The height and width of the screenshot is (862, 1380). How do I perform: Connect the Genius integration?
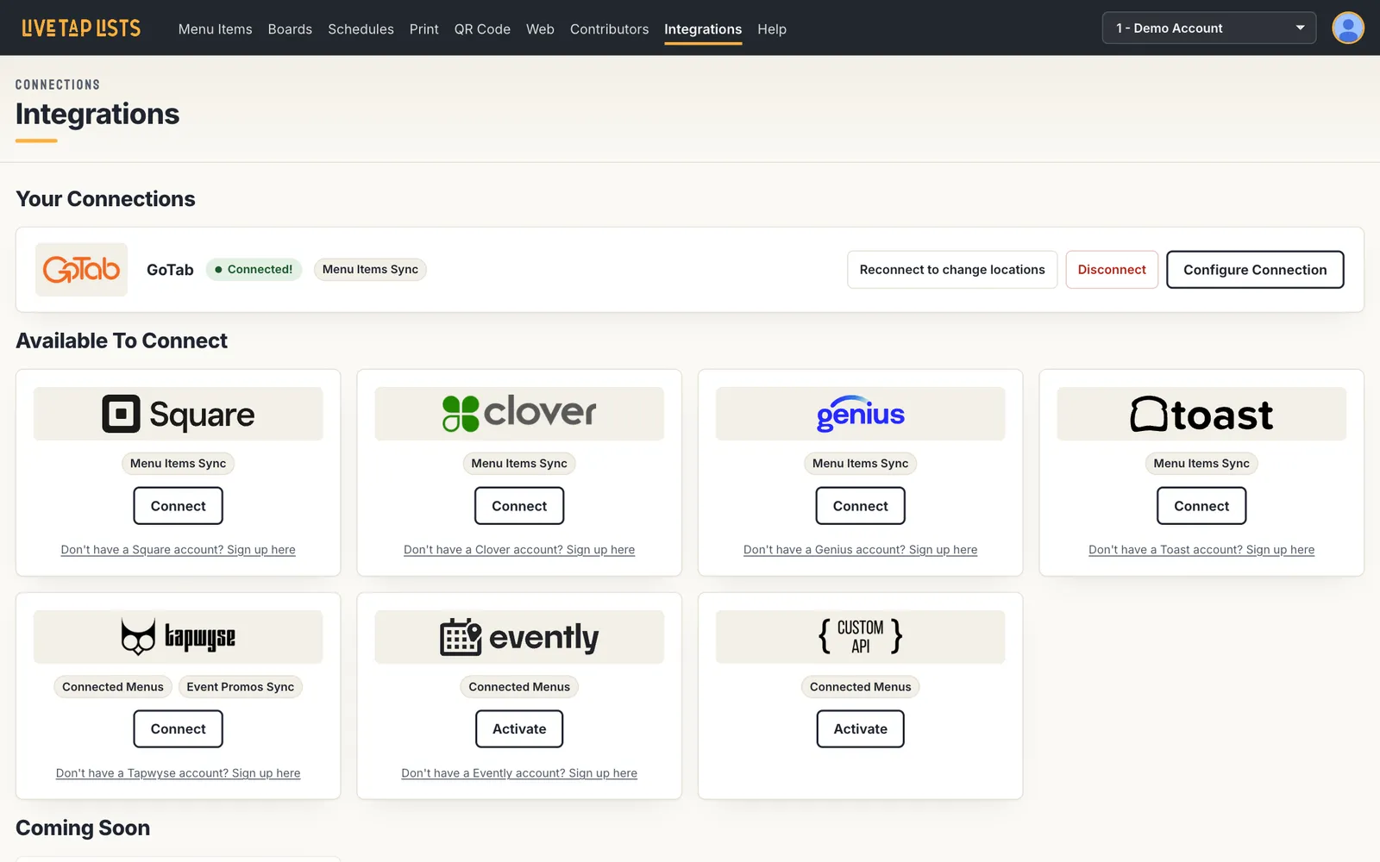tap(861, 506)
